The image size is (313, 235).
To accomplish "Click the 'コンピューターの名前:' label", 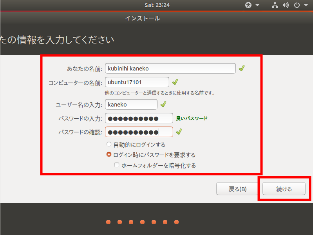I will click(x=76, y=83).
